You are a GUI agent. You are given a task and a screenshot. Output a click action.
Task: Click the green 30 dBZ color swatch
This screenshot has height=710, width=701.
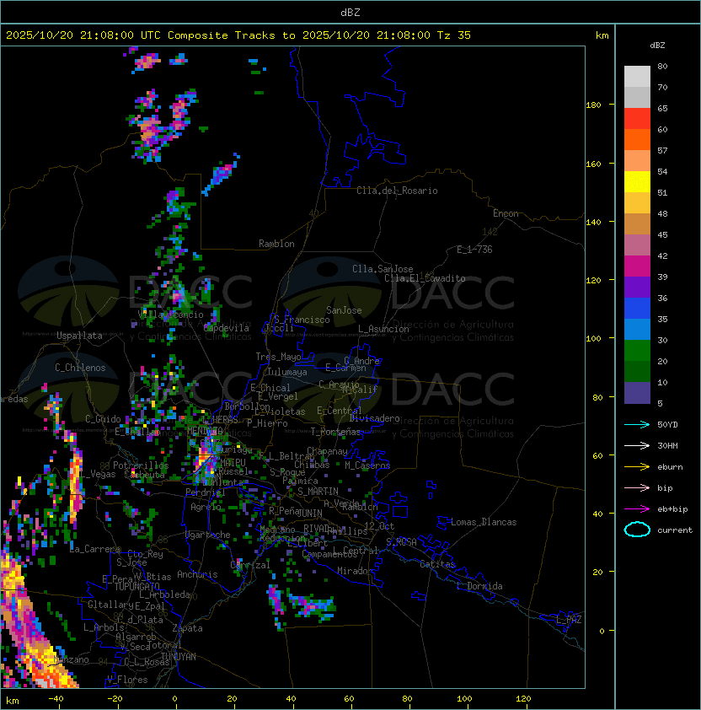tap(637, 351)
